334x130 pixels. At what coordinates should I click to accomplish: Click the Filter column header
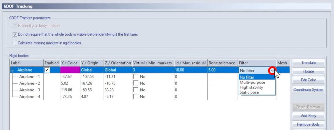click(x=257, y=63)
